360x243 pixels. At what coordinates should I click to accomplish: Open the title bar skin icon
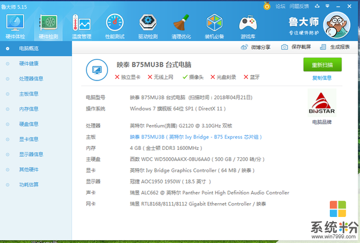pos(317,6)
